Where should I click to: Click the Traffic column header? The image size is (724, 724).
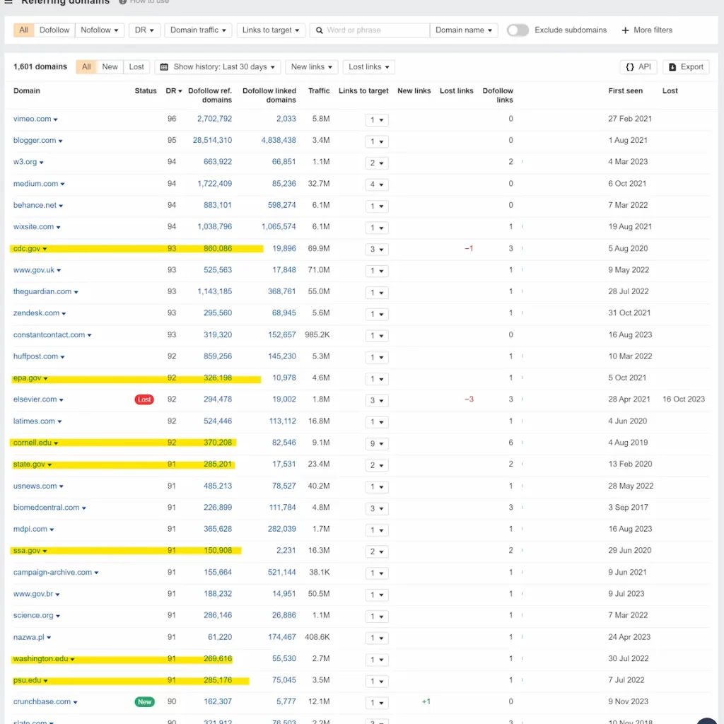pyautogui.click(x=319, y=91)
